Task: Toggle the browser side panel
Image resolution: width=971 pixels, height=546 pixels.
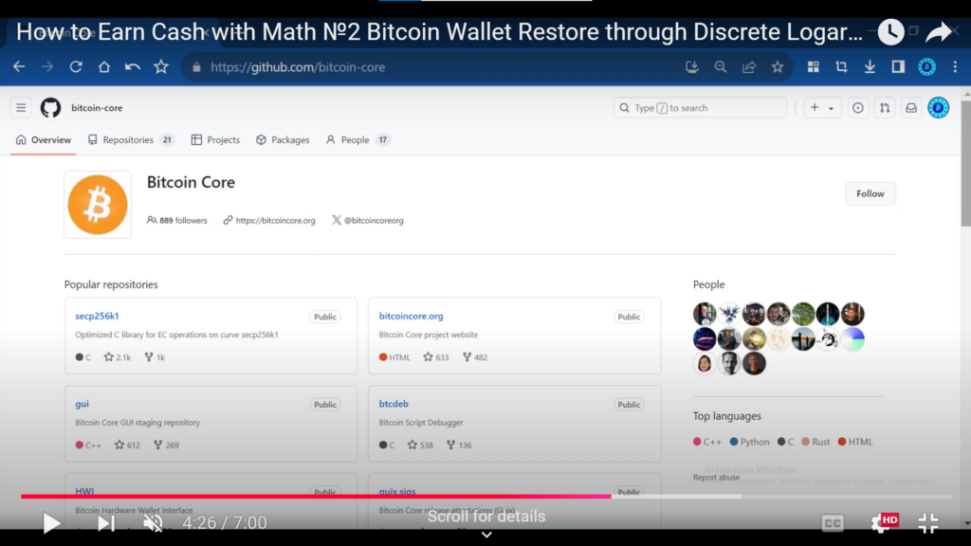Action: pos(898,67)
